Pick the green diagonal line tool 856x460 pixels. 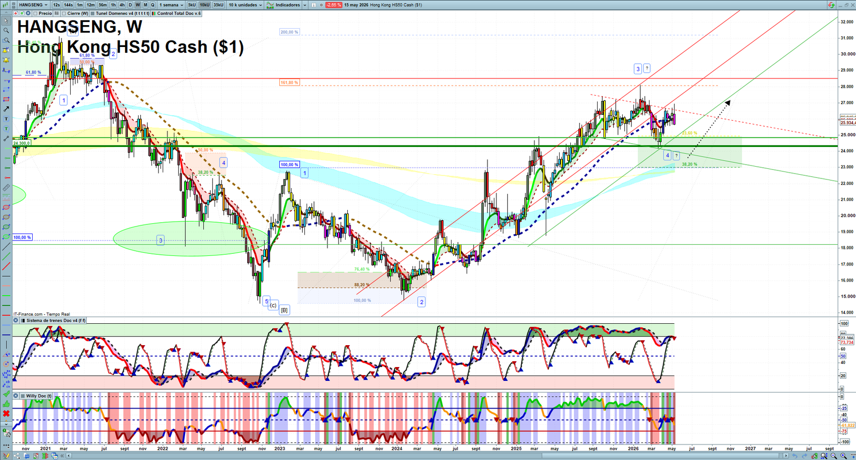6,256
